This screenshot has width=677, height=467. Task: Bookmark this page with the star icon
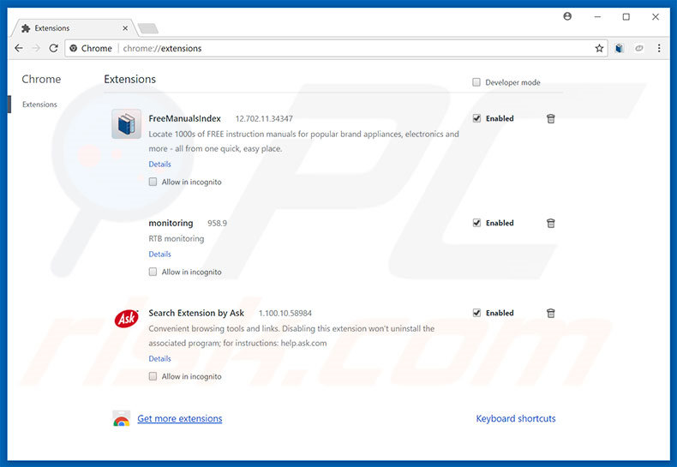tap(599, 48)
